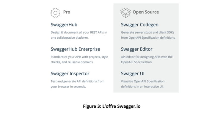This screenshot has height=119, width=223.
Task: Click the Figure 3 caption text
Action: (112, 106)
